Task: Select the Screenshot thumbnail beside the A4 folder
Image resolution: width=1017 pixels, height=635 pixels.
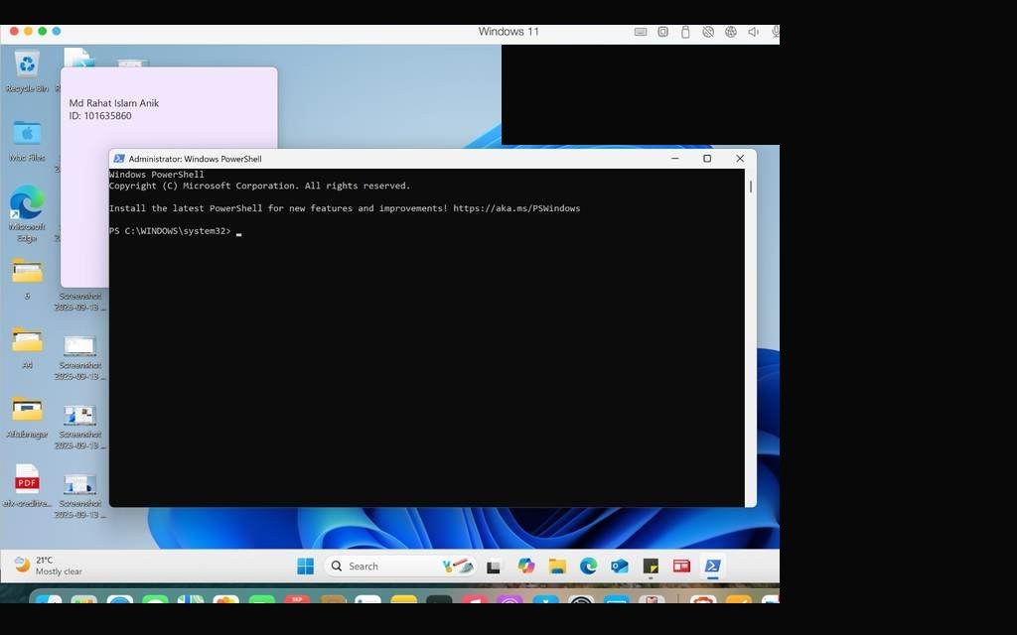Action: click(79, 357)
